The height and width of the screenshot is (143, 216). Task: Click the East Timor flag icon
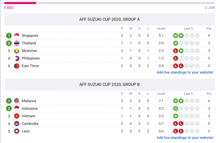(17, 66)
